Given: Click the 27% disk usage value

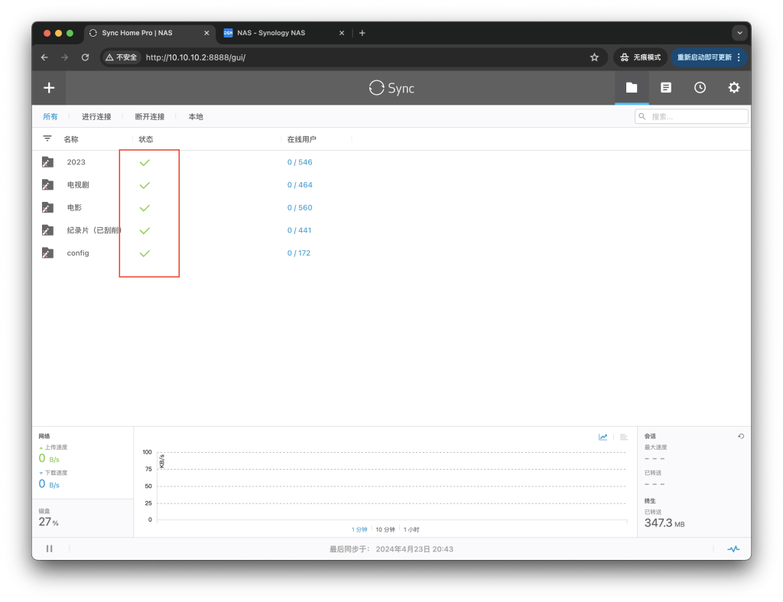Looking at the screenshot, I should (x=48, y=522).
